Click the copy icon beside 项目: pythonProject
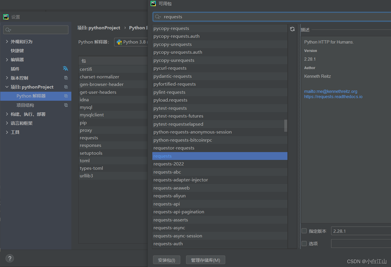Screen dimensions: 391x267 pos(66,87)
